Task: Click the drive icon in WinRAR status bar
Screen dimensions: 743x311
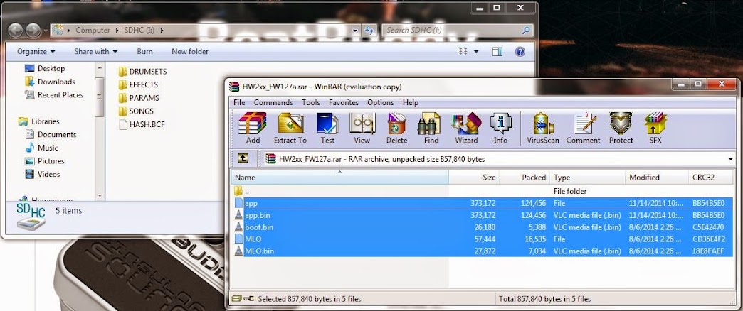Action: (x=237, y=299)
